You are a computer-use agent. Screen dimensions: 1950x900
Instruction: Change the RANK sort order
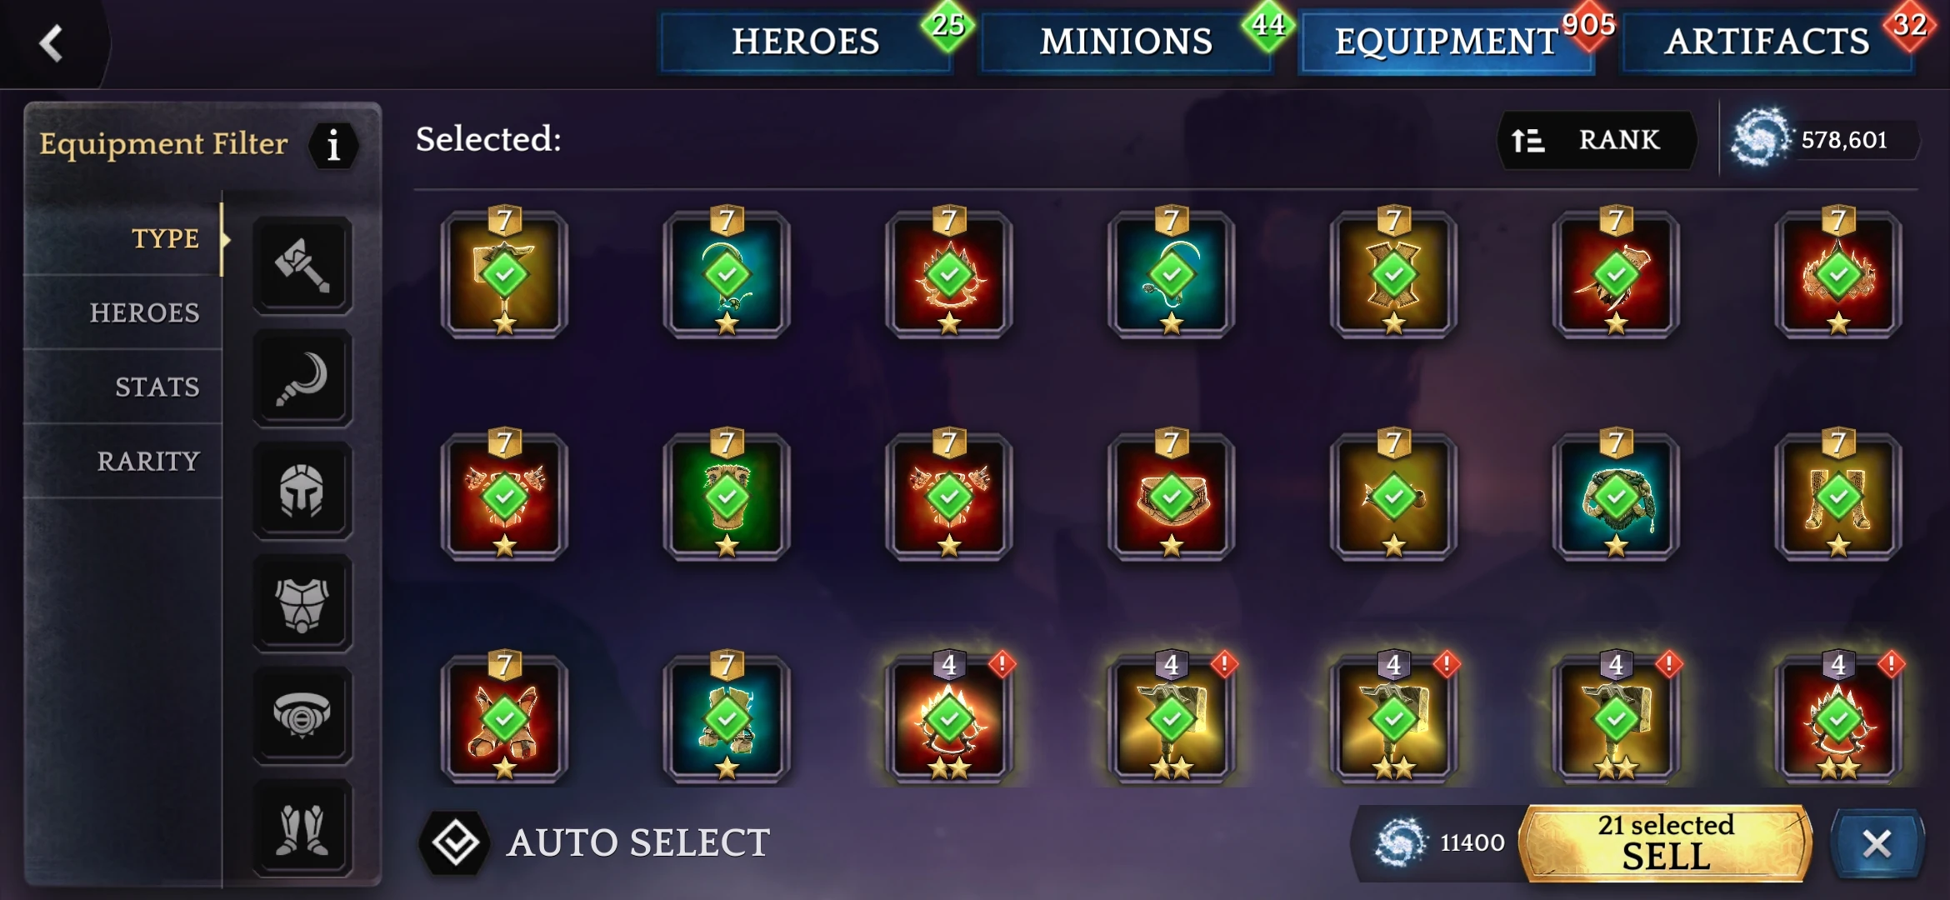(1597, 140)
